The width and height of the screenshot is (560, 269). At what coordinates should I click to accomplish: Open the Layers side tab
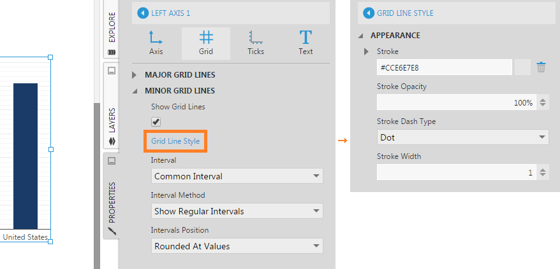pyautogui.click(x=112, y=106)
